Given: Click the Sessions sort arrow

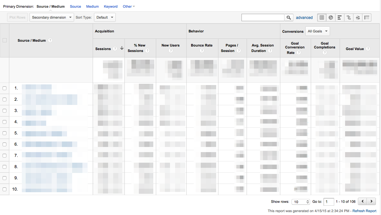Looking at the screenshot, I should (122, 48).
